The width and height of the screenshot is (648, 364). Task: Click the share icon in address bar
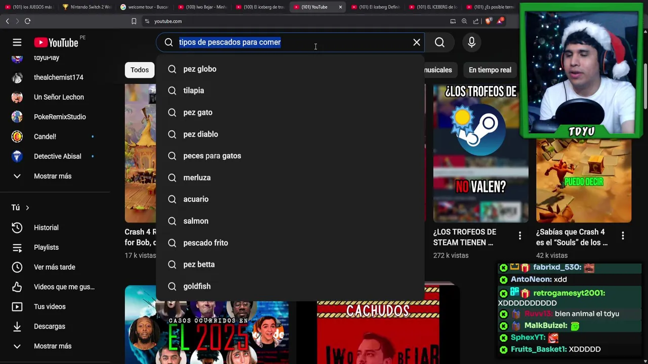[x=476, y=21]
